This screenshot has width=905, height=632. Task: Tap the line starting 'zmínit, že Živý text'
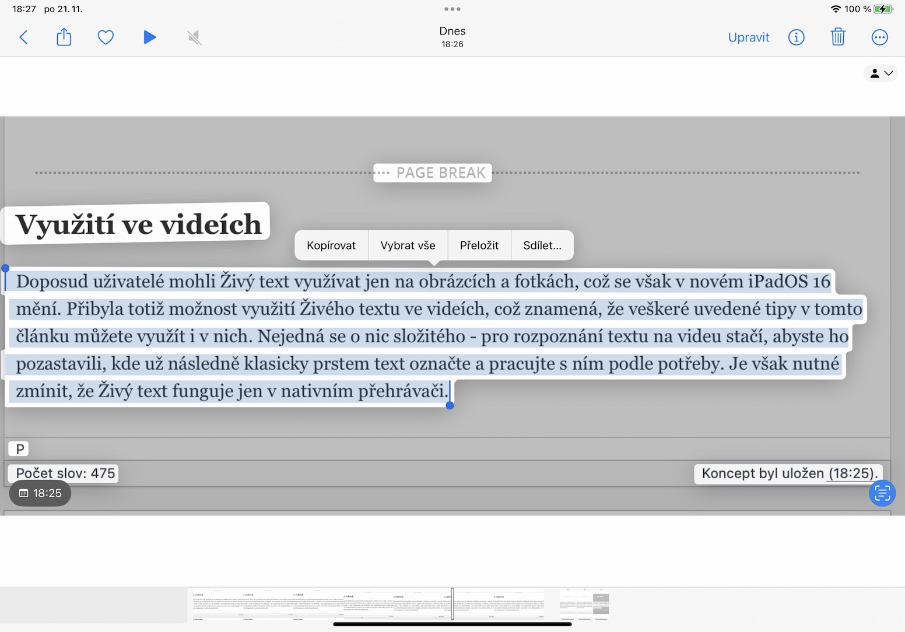[232, 391]
